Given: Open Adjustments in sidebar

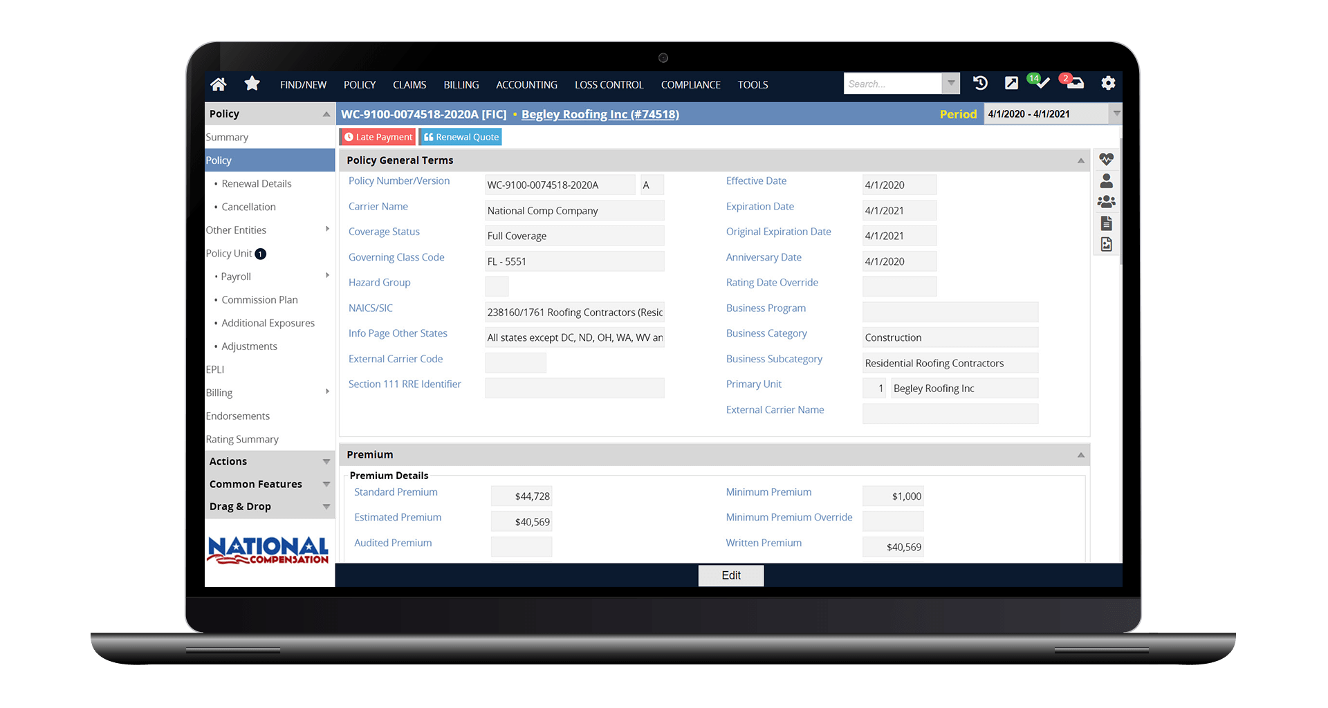Looking at the screenshot, I should click(x=249, y=346).
